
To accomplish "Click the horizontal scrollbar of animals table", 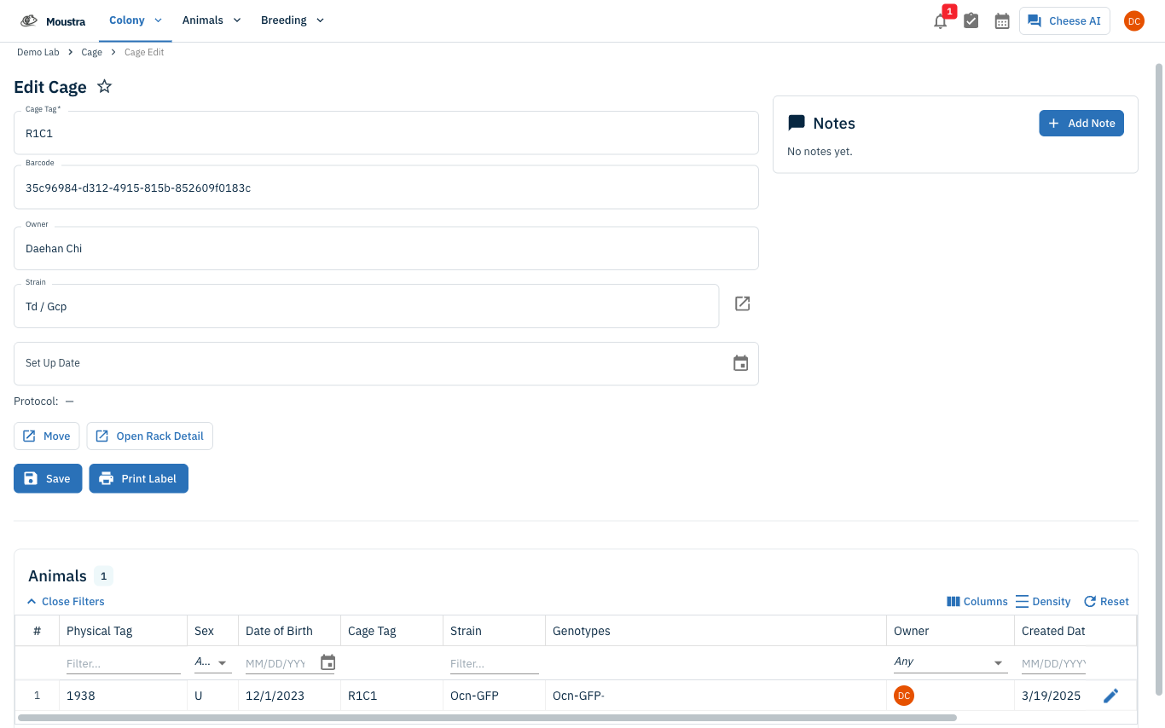I will [x=486, y=718].
